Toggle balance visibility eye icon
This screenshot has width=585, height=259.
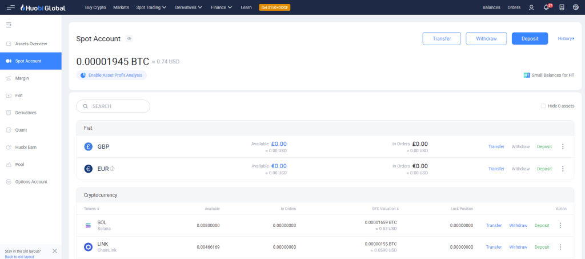tap(129, 38)
